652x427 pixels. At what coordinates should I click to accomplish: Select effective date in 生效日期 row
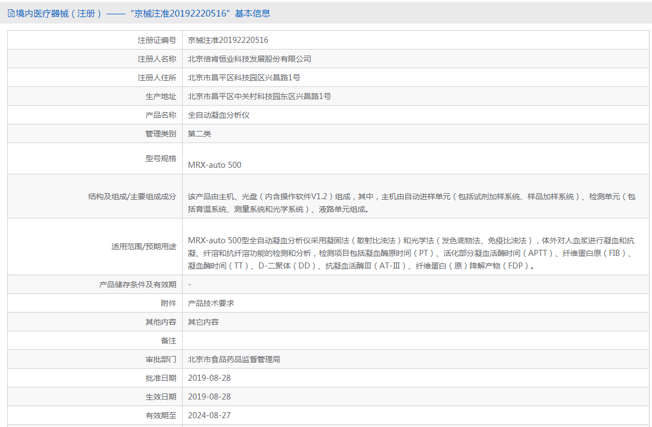tap(209, 397)
